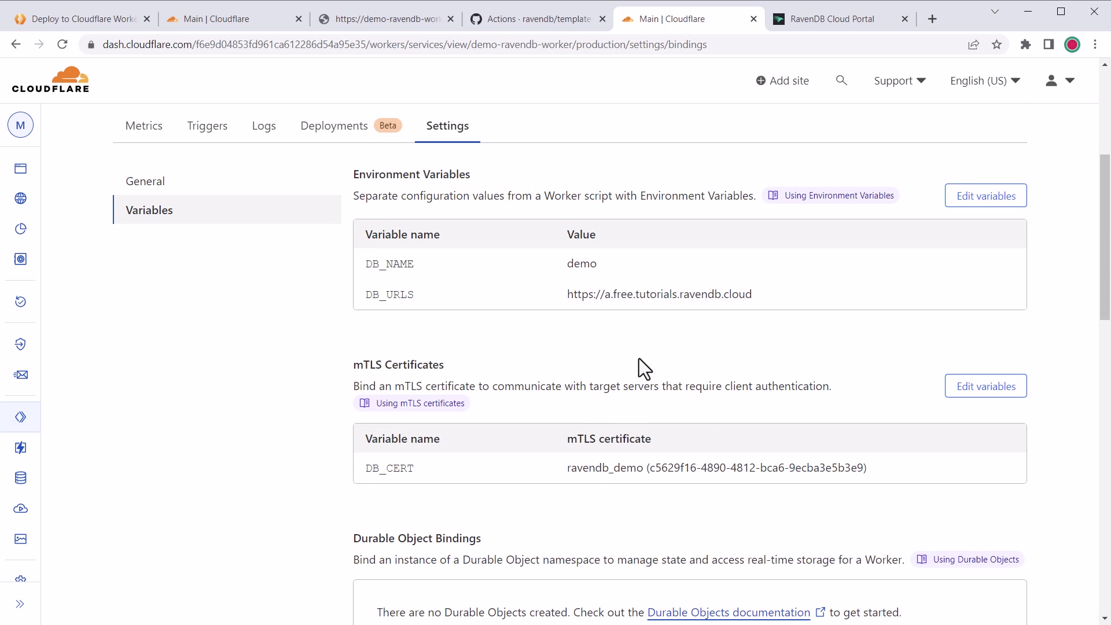The image size is (1111, 625).
Task: Switch to the demo-ravendb-worker URL tab
Action: point(386,19)
